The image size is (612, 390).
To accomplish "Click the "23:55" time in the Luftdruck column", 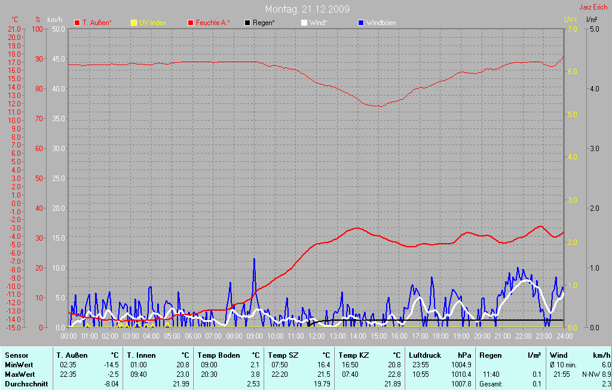I will point(421,365).
